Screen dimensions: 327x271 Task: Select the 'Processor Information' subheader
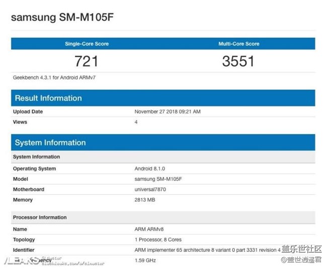click(x=163, y=217)
